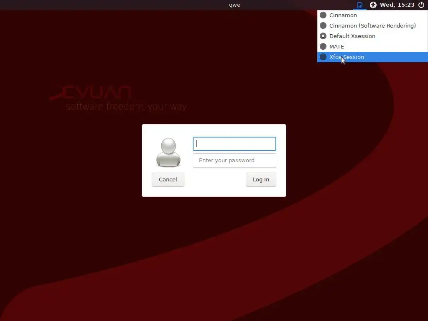428x321 pixels.
Task: Select Cinnamon session radio button
Action: pos(323,15)
